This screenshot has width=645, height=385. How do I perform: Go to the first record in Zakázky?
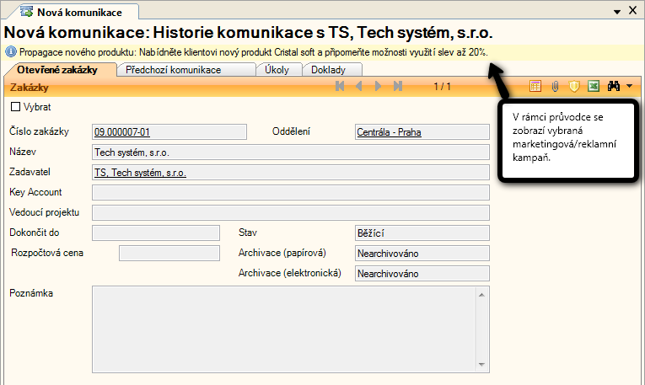coord(340,87)
